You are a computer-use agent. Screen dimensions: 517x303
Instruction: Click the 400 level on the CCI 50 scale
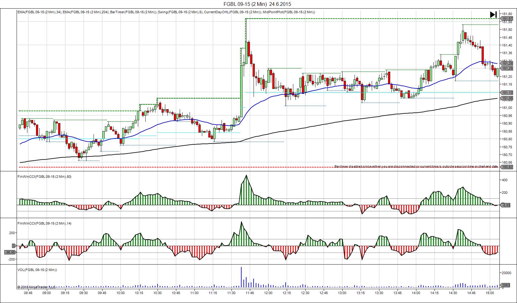505,180
